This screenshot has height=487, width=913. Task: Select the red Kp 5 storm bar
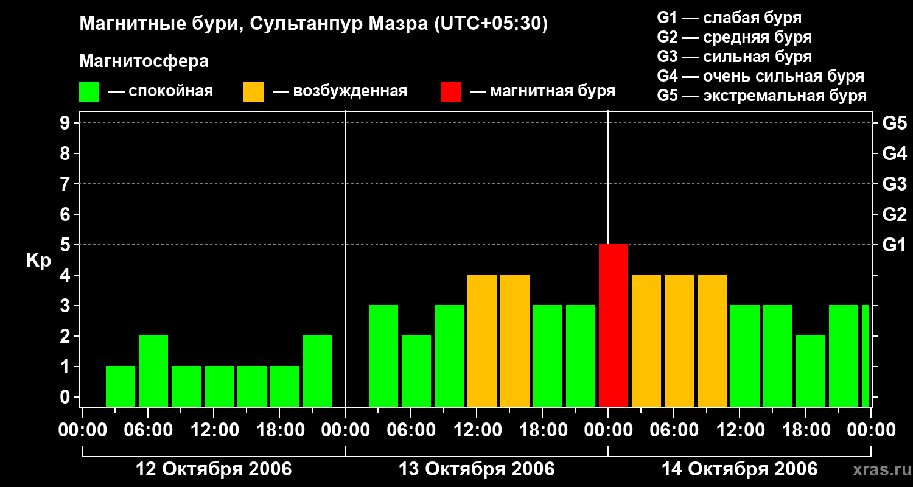click(614, 325)
